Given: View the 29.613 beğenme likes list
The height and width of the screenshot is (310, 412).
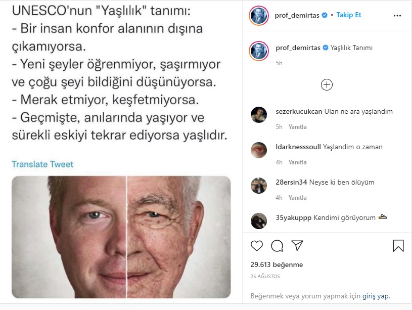Looking at the screenshot, I should pyautogui.click(x=277, y=264).
